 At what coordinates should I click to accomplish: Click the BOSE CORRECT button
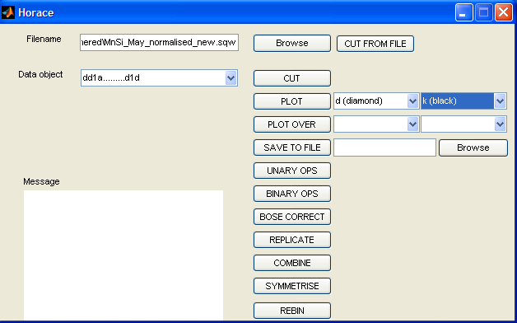point(291,217)
